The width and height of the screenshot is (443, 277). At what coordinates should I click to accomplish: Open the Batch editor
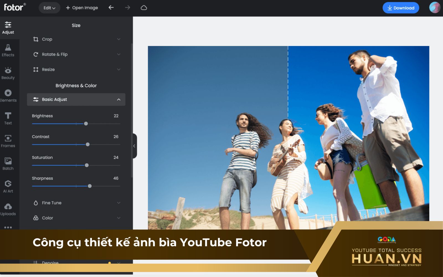coord(8,164)
